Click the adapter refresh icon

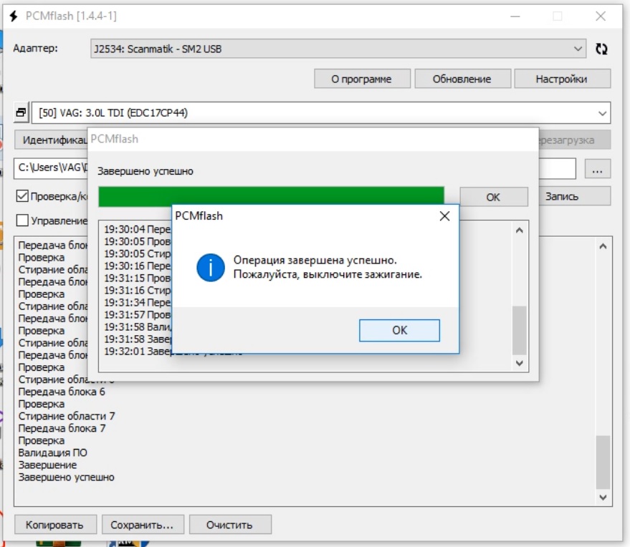click(601, 49)
